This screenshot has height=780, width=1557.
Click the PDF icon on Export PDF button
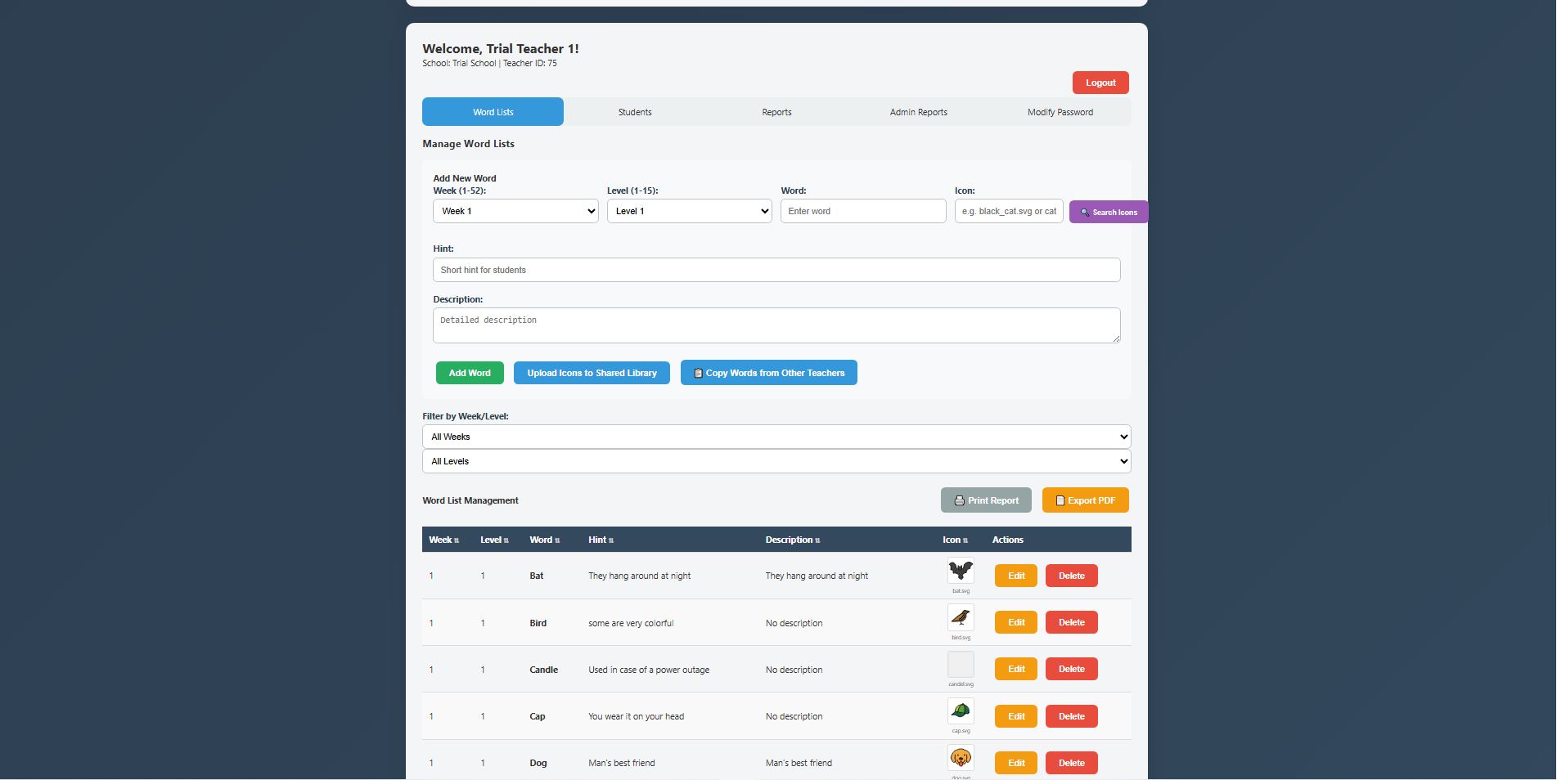1060,500
